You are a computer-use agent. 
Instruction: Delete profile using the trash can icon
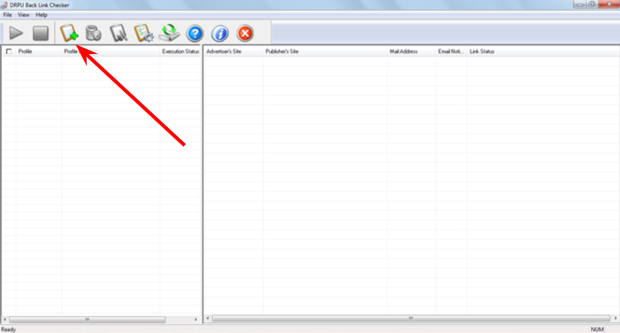93,33
